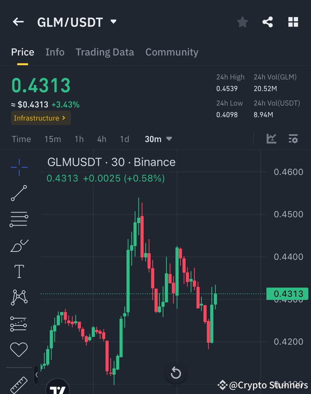Select the trend line drawing tool
Screen dimensions: 311x394
pos(19,193)
